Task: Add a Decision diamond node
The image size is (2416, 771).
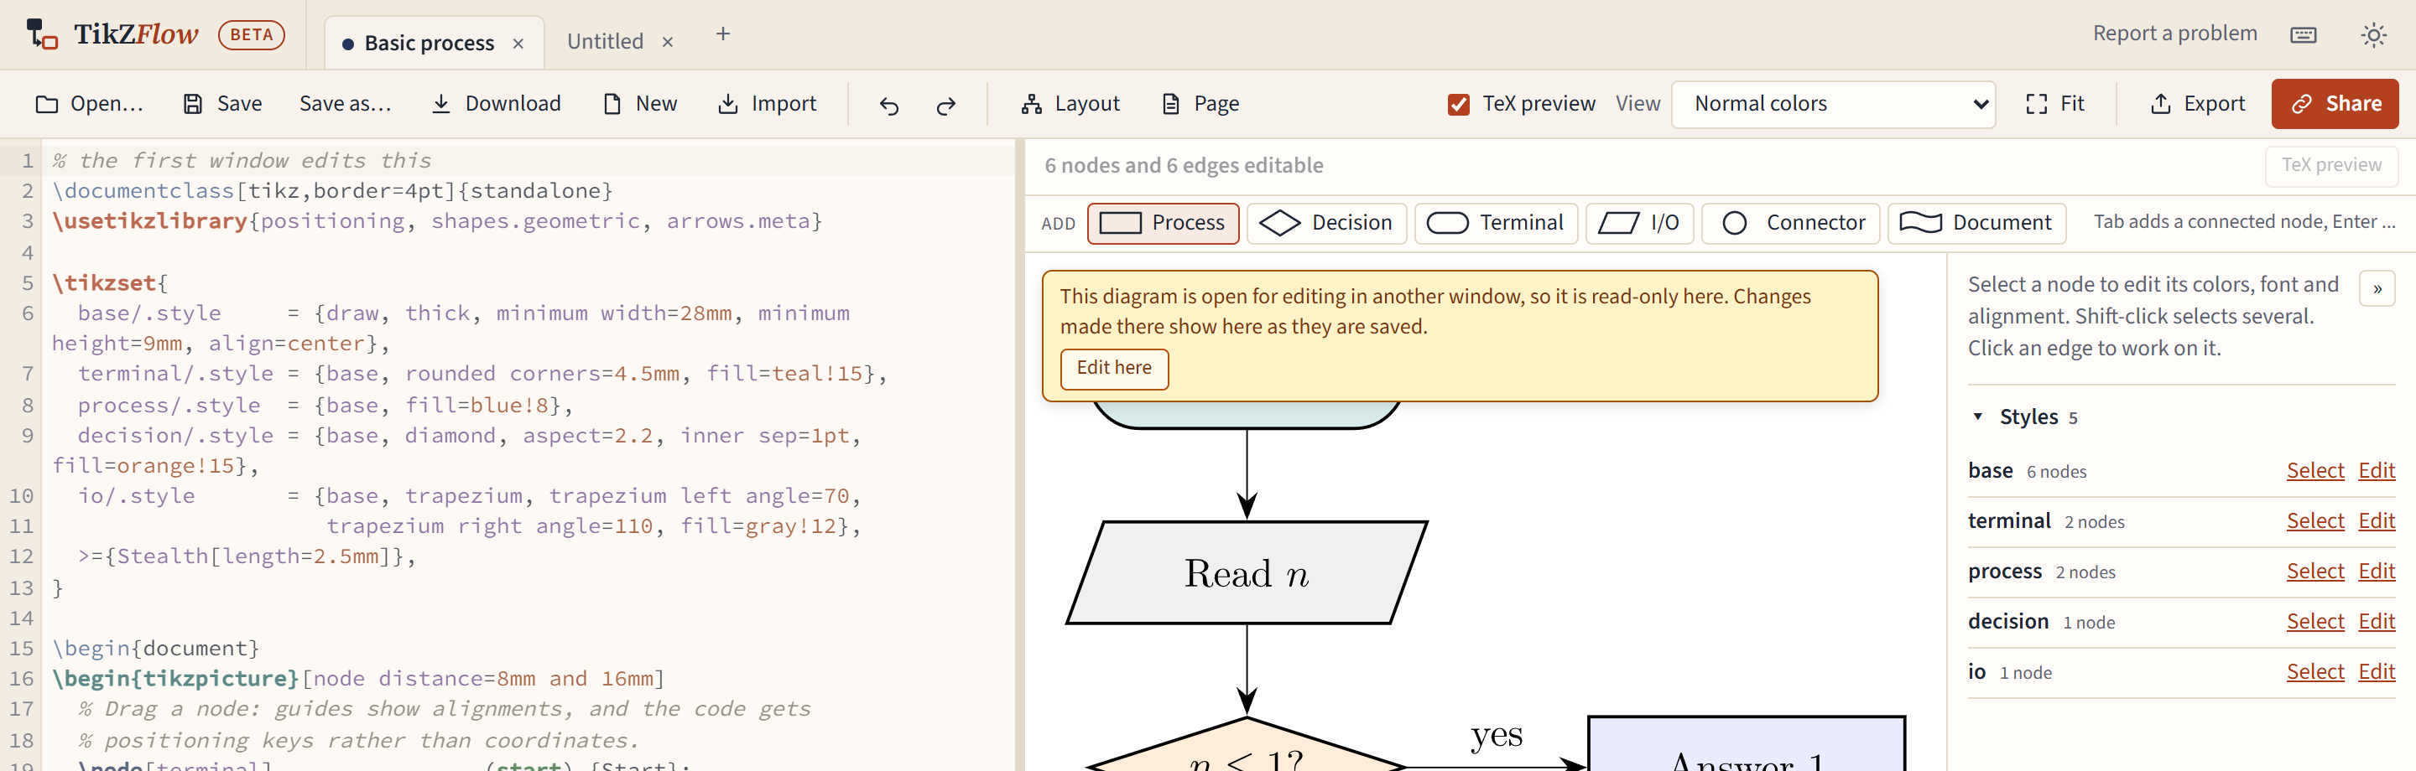Action: 1326,223
